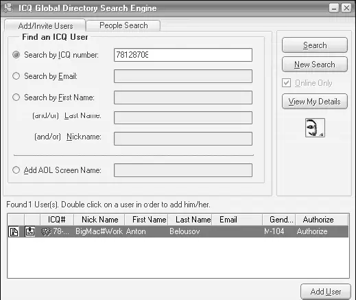Click the document icon at start of result row

tap(14, 231)
